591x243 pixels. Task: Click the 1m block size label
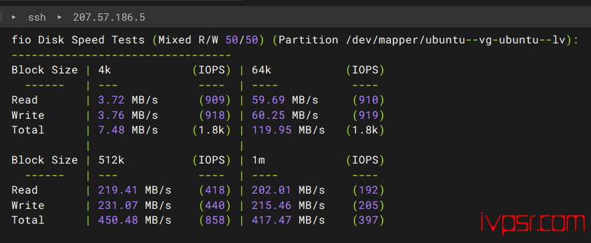click(x=258, y=160)
